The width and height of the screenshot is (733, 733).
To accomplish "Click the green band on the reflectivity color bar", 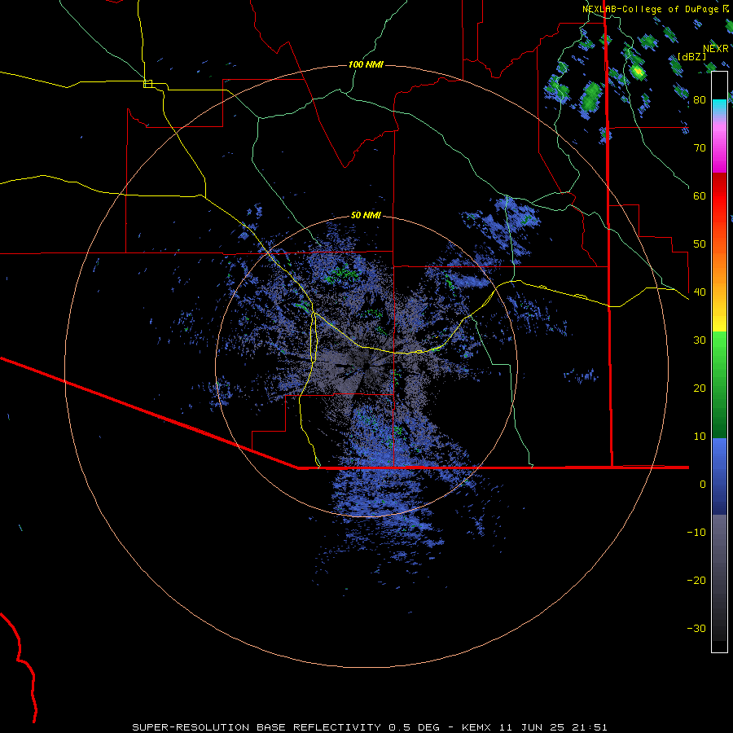I will 719,384.
